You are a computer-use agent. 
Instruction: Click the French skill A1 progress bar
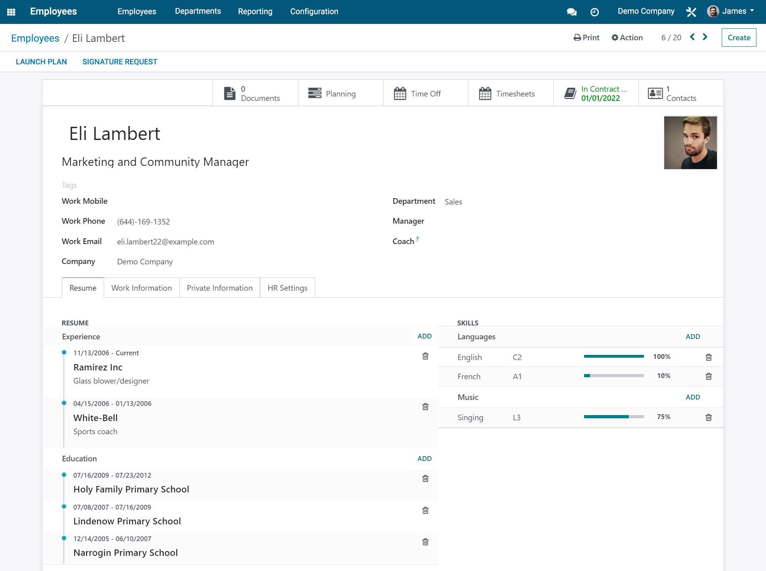point(614,376)
